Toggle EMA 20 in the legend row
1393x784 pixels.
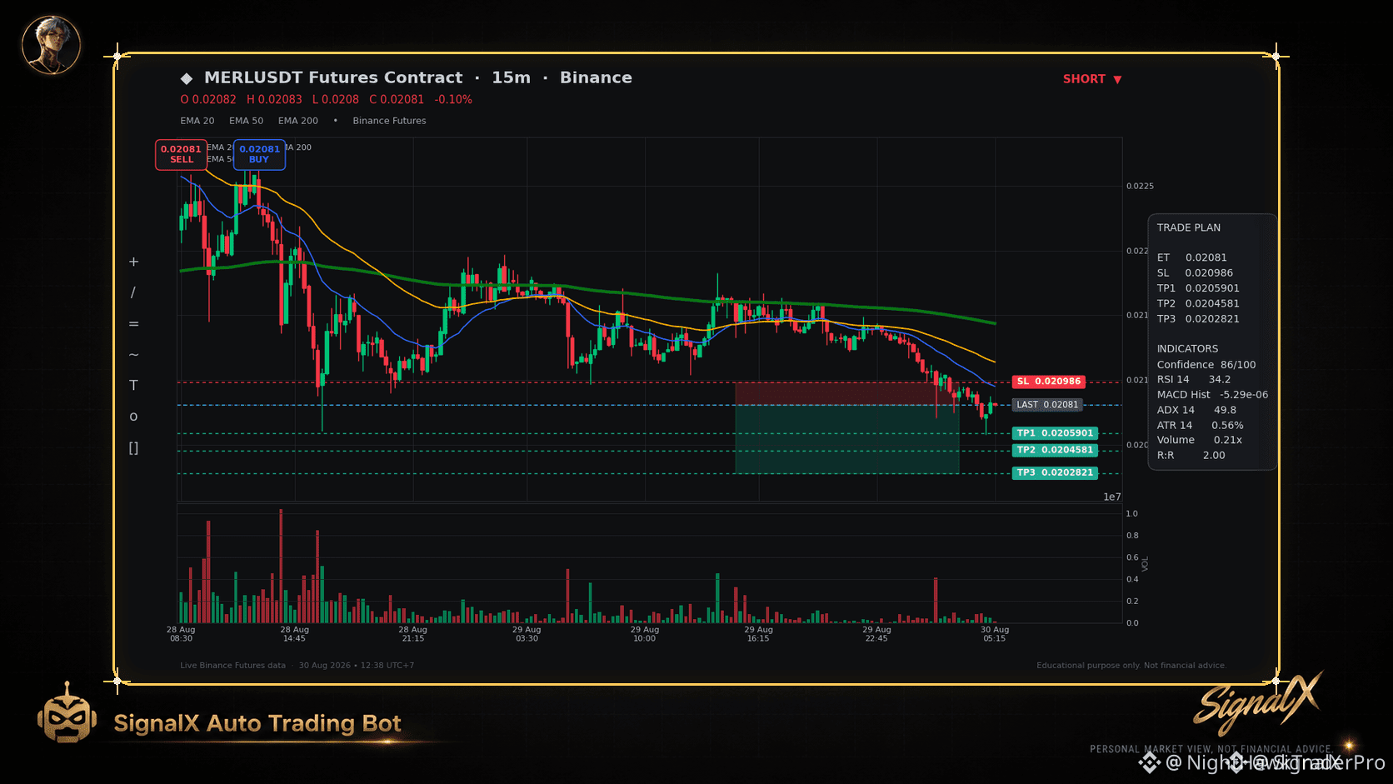[x=197, y=121]
